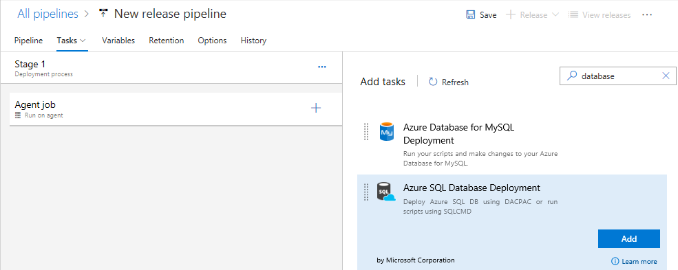Screen dimensions: 678x270
Task: Navigate to All pipelines breadcrumb
Action: pos(48,14)
